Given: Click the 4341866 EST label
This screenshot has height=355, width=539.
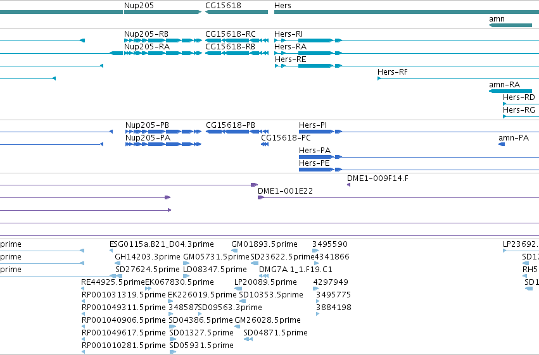Looking at the screenshot, I should point(332,257).
